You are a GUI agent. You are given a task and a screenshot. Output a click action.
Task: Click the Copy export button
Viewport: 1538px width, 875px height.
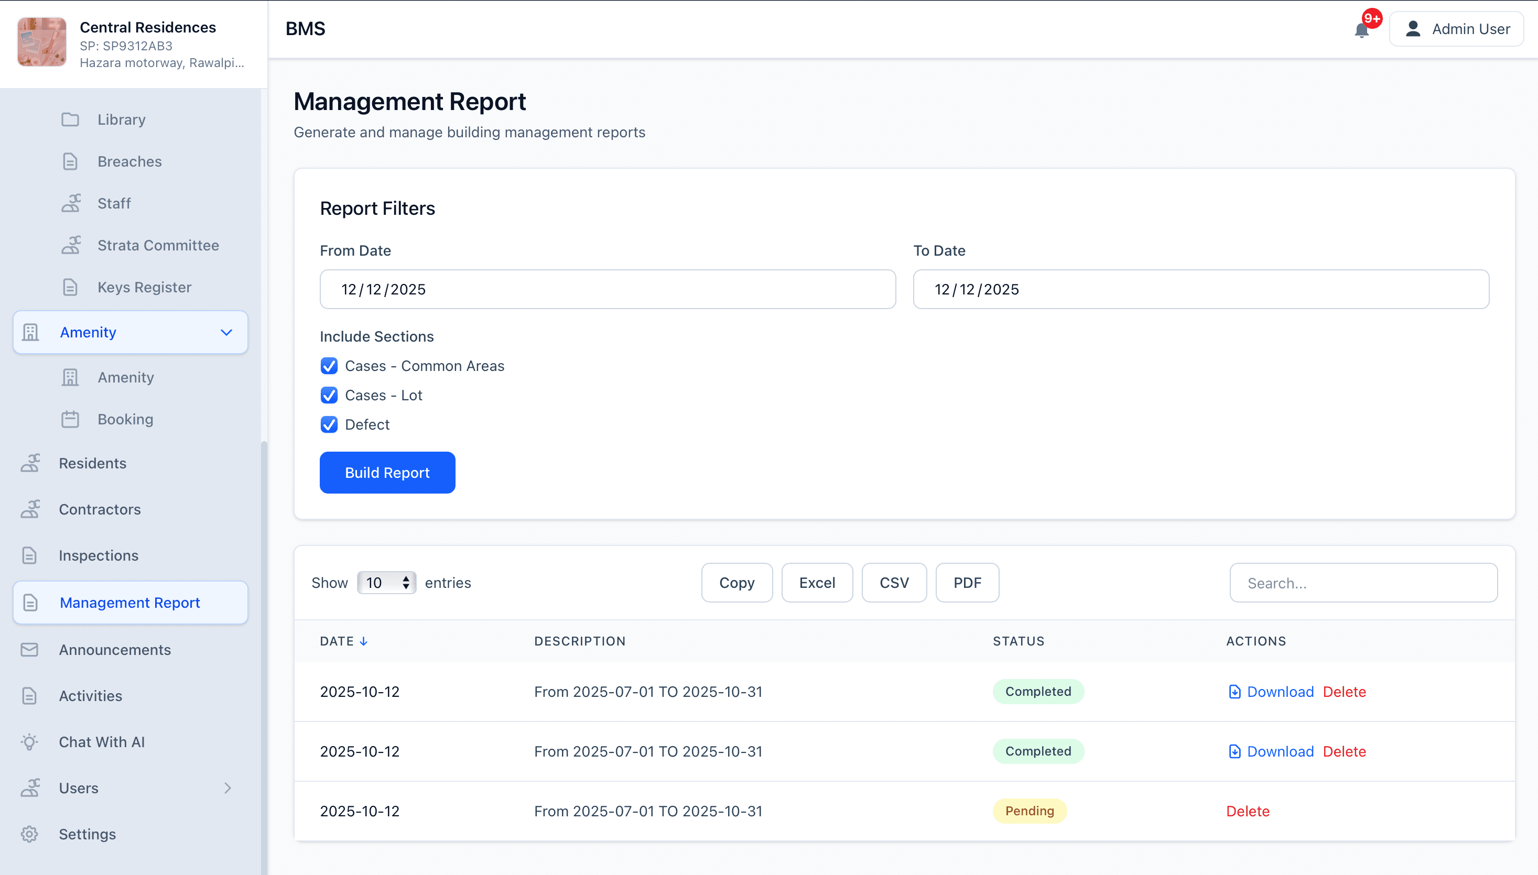tap(736, 582)
